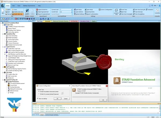Click the license question mark button
This screenshot has width=161, height=118.
pyautogui.click(x=62, y=93)
